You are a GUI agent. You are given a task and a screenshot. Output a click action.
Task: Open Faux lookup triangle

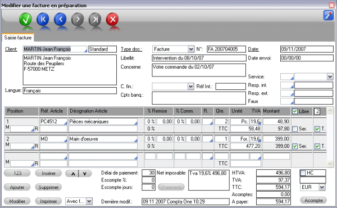click(292, 102)
